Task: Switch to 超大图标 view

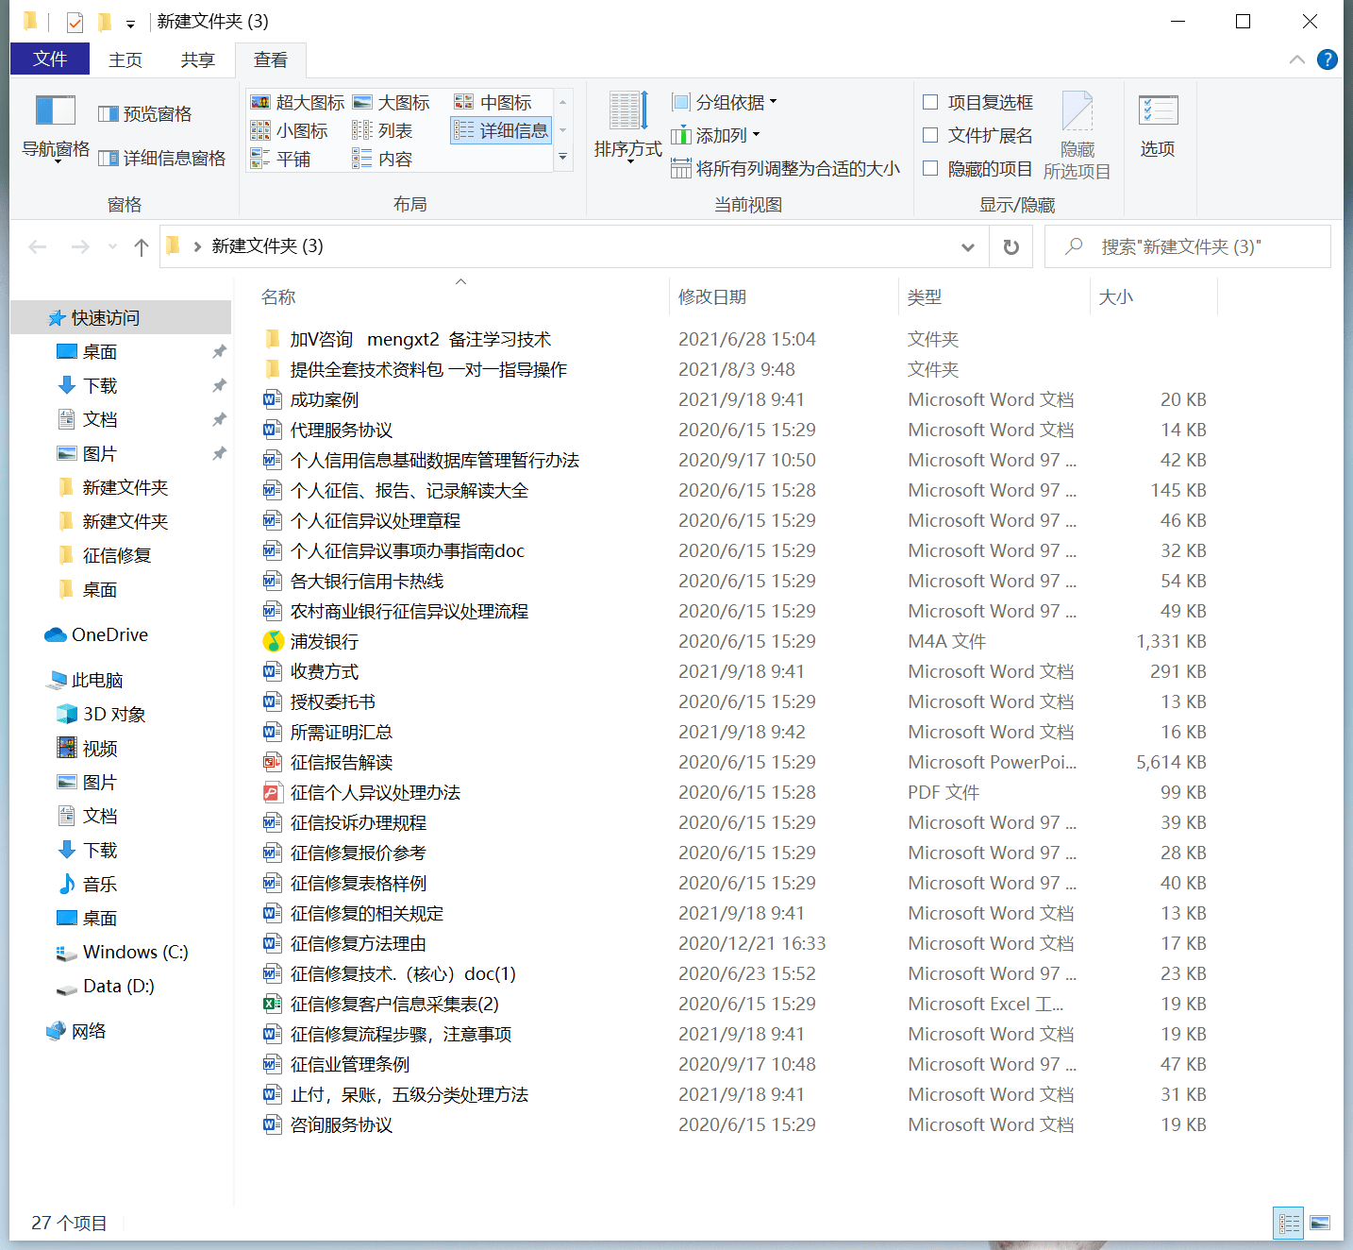Action: coord(297,101)
